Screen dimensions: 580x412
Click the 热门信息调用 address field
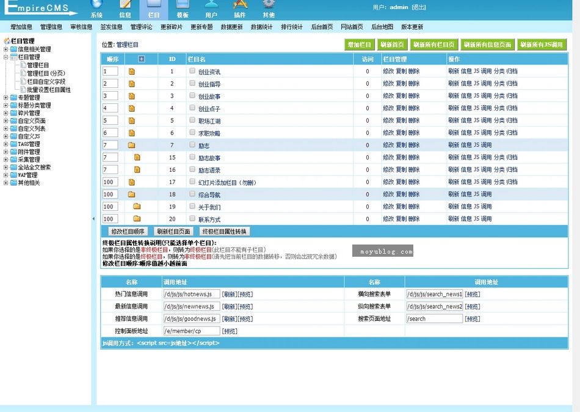click(192, 294)
